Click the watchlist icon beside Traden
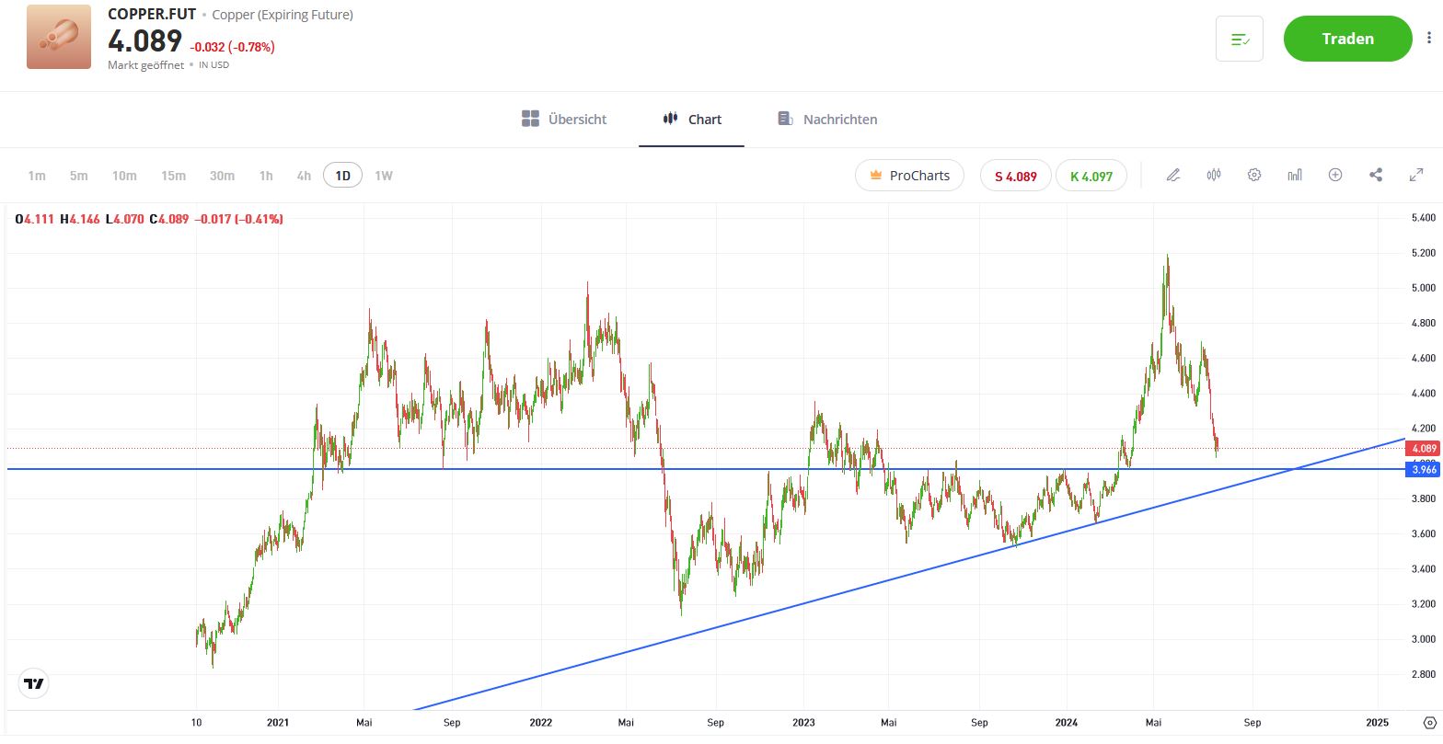 (x=1239, y=39)
